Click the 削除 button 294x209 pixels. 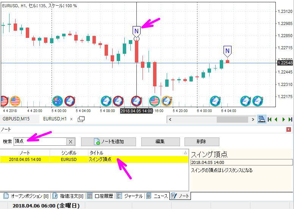click(x=202, y=142)
